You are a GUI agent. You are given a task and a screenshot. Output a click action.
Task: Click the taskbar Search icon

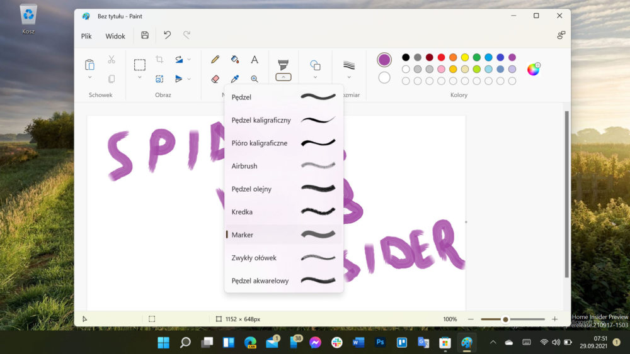pyautogui.click(x=185, y=343)
